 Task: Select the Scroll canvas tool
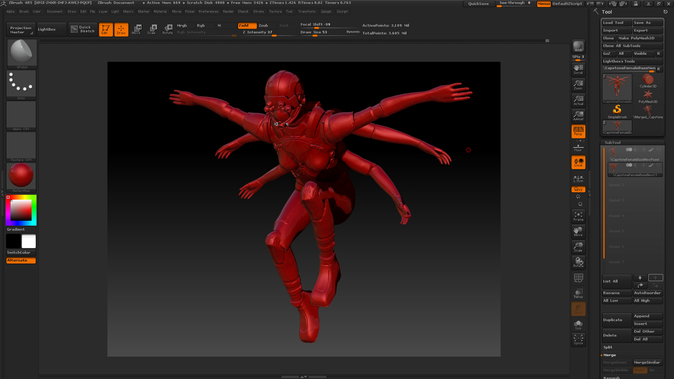pos(578,69)
